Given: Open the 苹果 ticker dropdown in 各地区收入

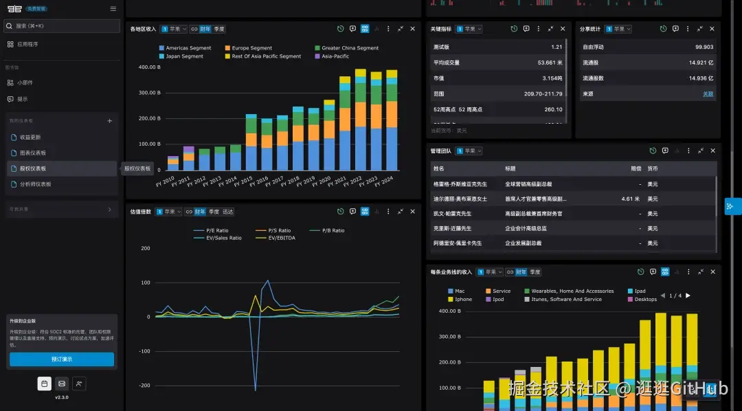Looking at the screenshot, I should (x=174, y=29).
